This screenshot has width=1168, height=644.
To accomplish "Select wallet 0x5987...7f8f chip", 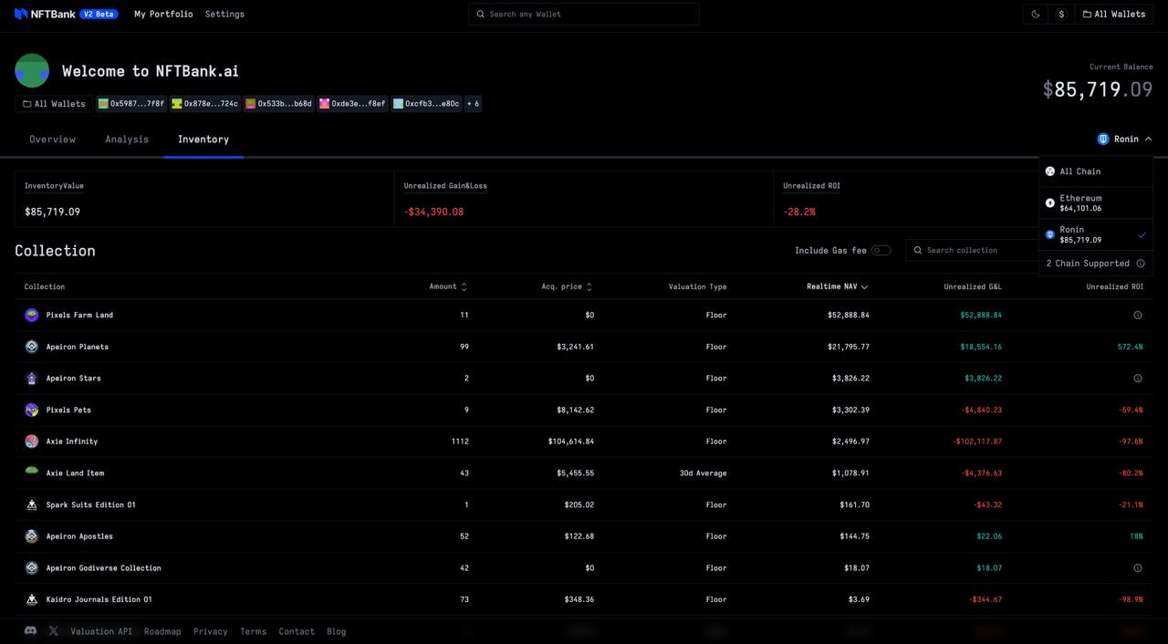I will [131, 103].
